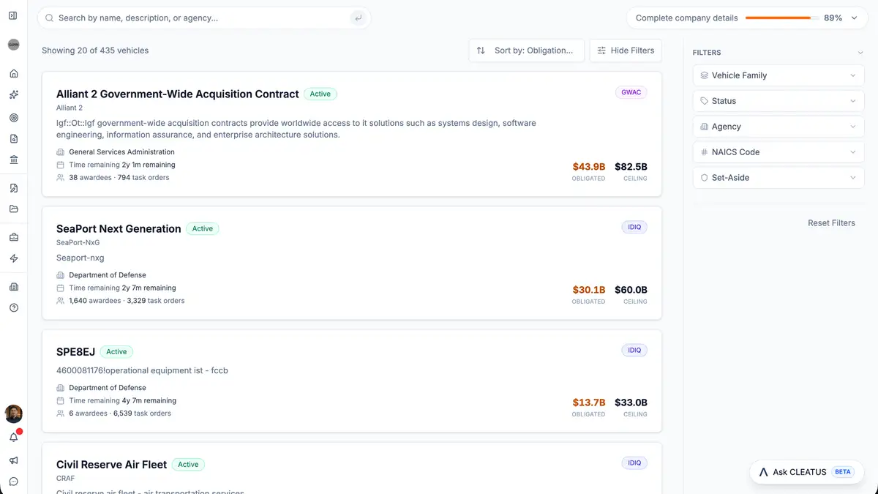Open Civil Reserve Air Fleet vehicle title
The width and height of the screenshot is (878, 494).
pos(112,465)
